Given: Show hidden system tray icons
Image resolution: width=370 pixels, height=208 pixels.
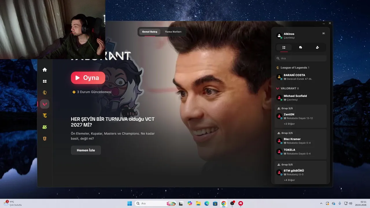Looking at the screenshot, I should 321,203.
